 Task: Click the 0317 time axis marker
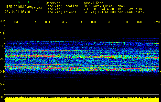(x=110, y=22)
